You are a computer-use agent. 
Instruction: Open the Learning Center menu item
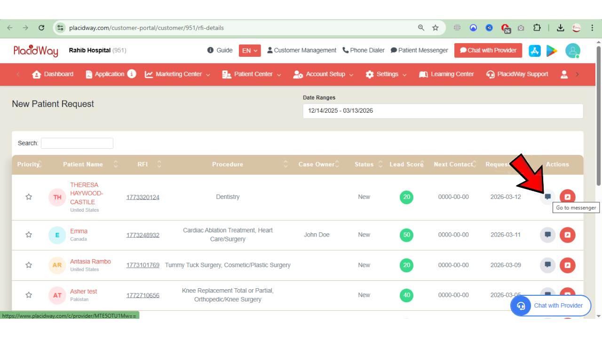pos(446,74)
